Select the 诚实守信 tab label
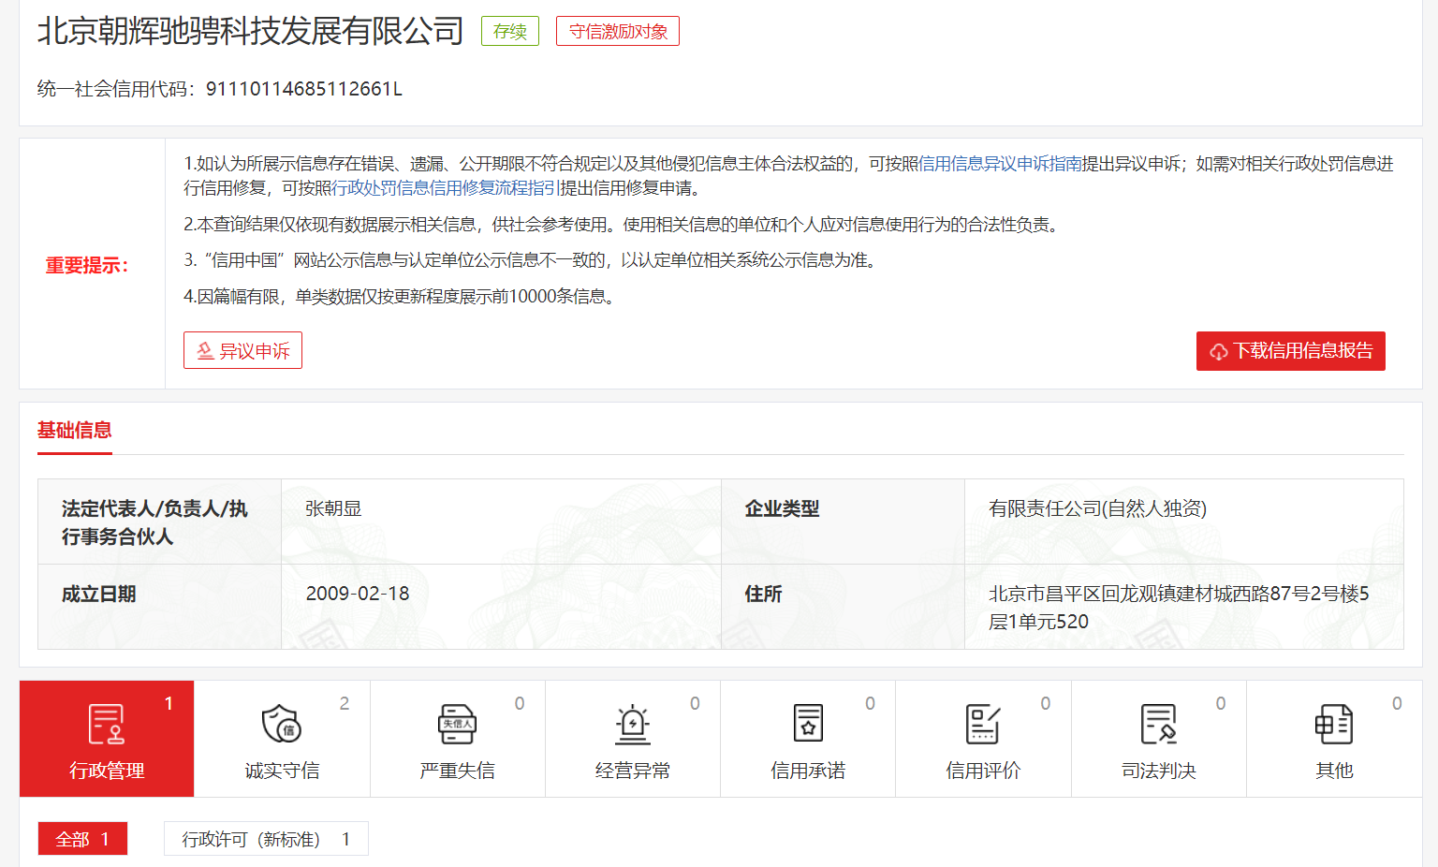The width and height of the screenshot is (1438, 867). click(282, 771)
